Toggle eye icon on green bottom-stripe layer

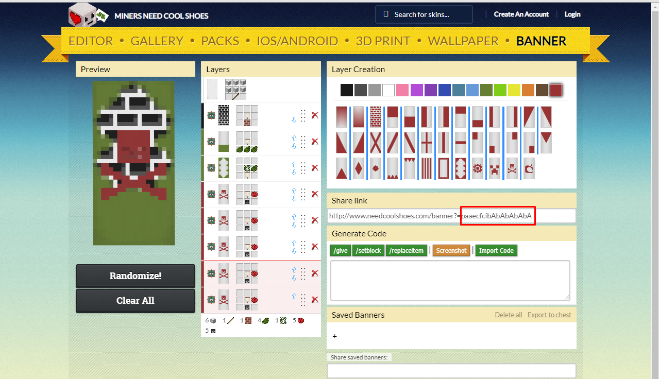point(211,142)
